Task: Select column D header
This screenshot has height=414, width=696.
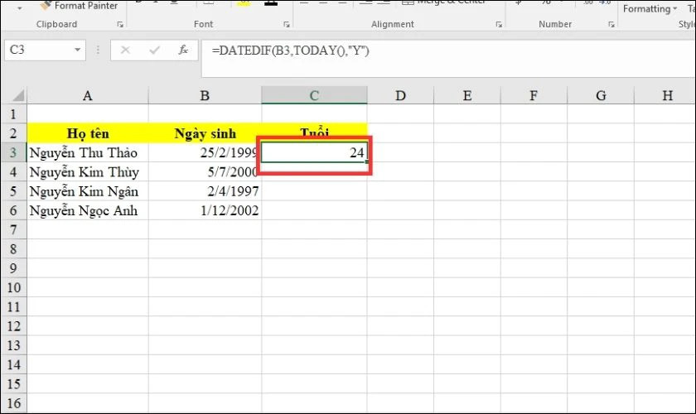Action: 400,95
